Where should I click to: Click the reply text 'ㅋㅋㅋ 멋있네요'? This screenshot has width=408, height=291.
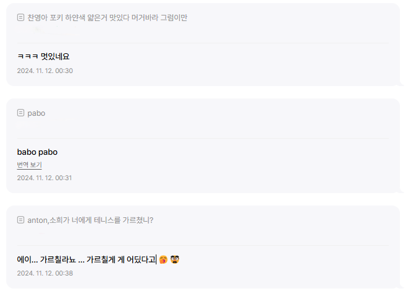[x=43, y=56]
